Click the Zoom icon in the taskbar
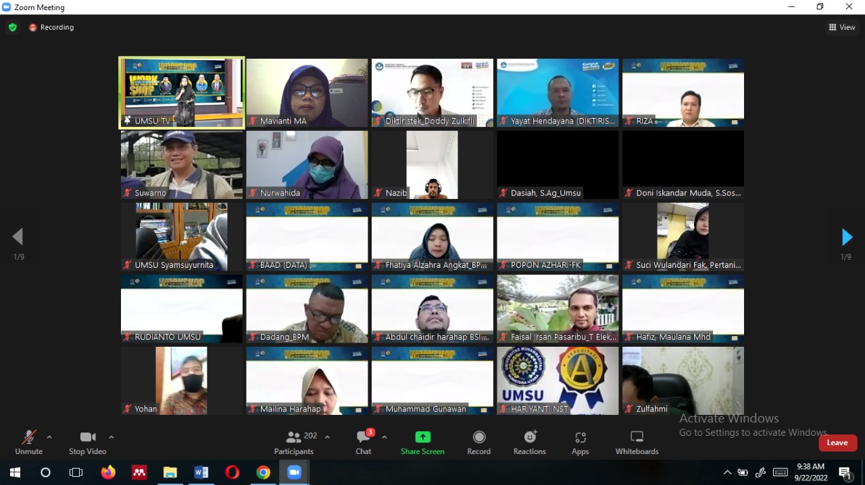 [294, 472]
